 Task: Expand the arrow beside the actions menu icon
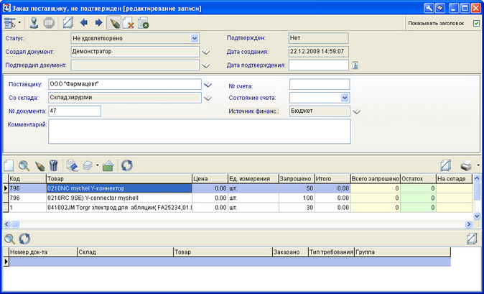(19, 23)
